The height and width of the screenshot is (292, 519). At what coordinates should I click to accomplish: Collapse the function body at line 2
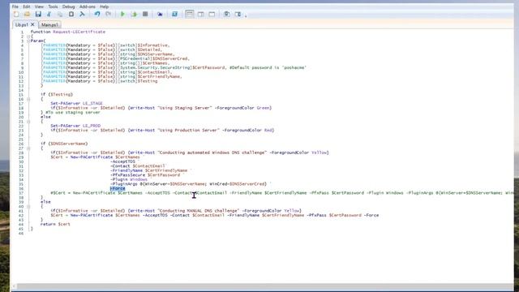(28, 36)
